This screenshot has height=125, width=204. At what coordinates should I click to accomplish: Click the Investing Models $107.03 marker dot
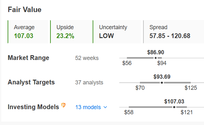tap(174, 107)
